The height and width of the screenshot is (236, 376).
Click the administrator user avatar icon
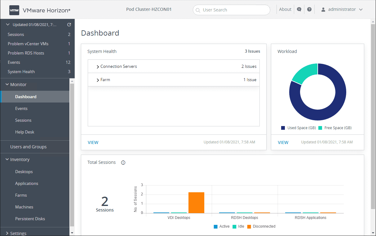[323, 10]
